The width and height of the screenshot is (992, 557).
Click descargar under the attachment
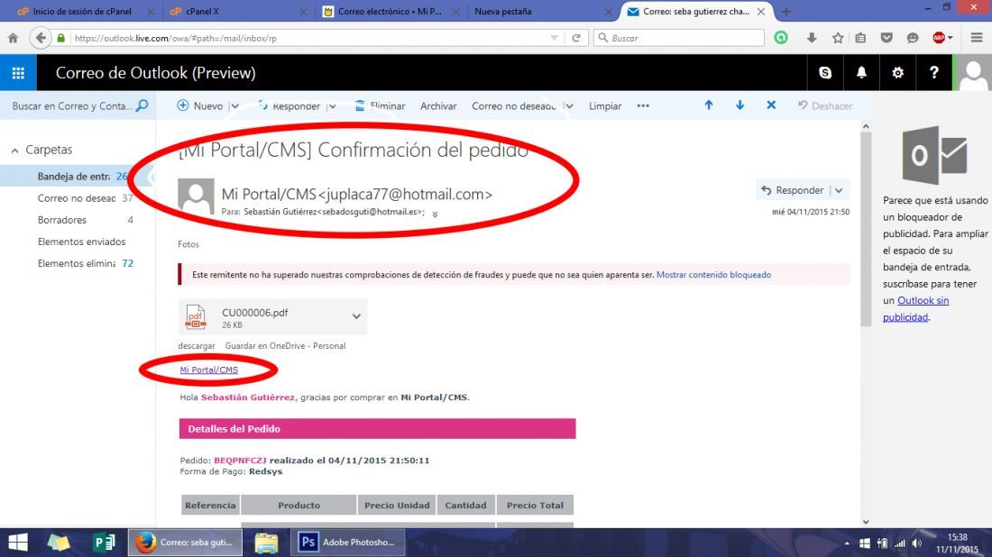(196, 346)
